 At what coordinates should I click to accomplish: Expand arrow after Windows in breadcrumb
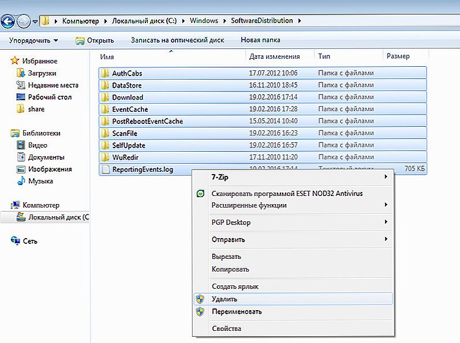point(225,21)
